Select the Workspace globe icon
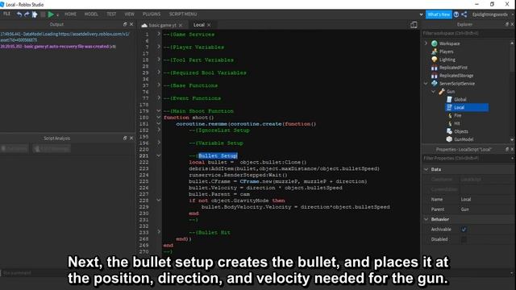 (435, 43)
